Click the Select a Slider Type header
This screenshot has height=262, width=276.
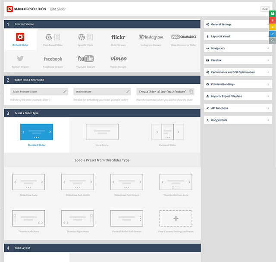click(x=102, y=113)
